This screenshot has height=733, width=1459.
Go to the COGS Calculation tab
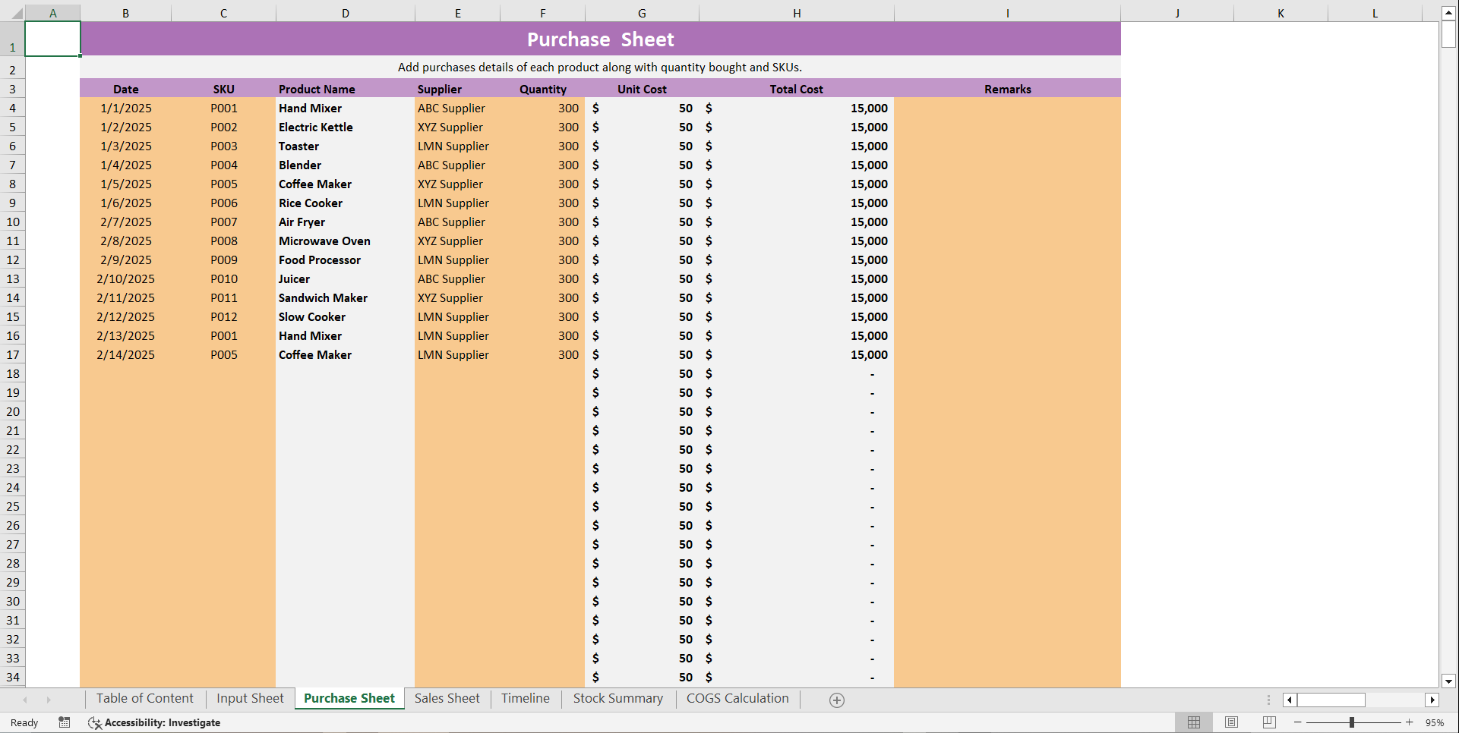(737, 698)
